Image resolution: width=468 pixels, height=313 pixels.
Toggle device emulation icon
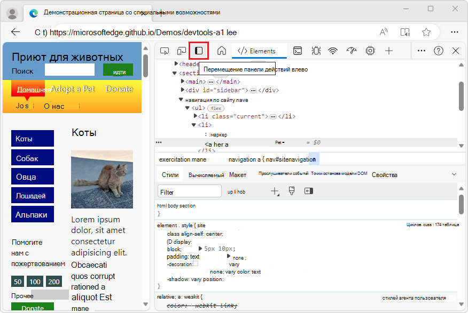click(181, 51)
